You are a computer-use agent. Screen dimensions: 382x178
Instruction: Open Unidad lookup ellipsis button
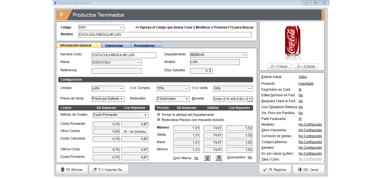121,88
